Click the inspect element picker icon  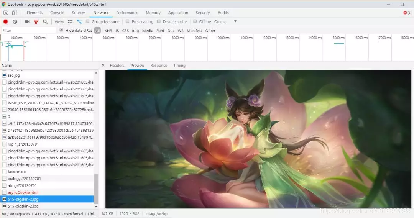(5, 13)
